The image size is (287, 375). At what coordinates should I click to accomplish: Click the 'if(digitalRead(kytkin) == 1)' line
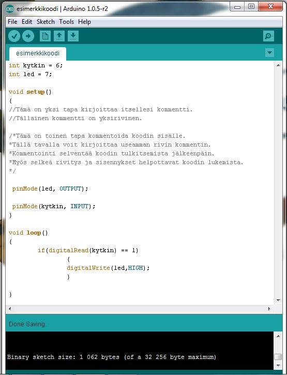tap(88, 250)
